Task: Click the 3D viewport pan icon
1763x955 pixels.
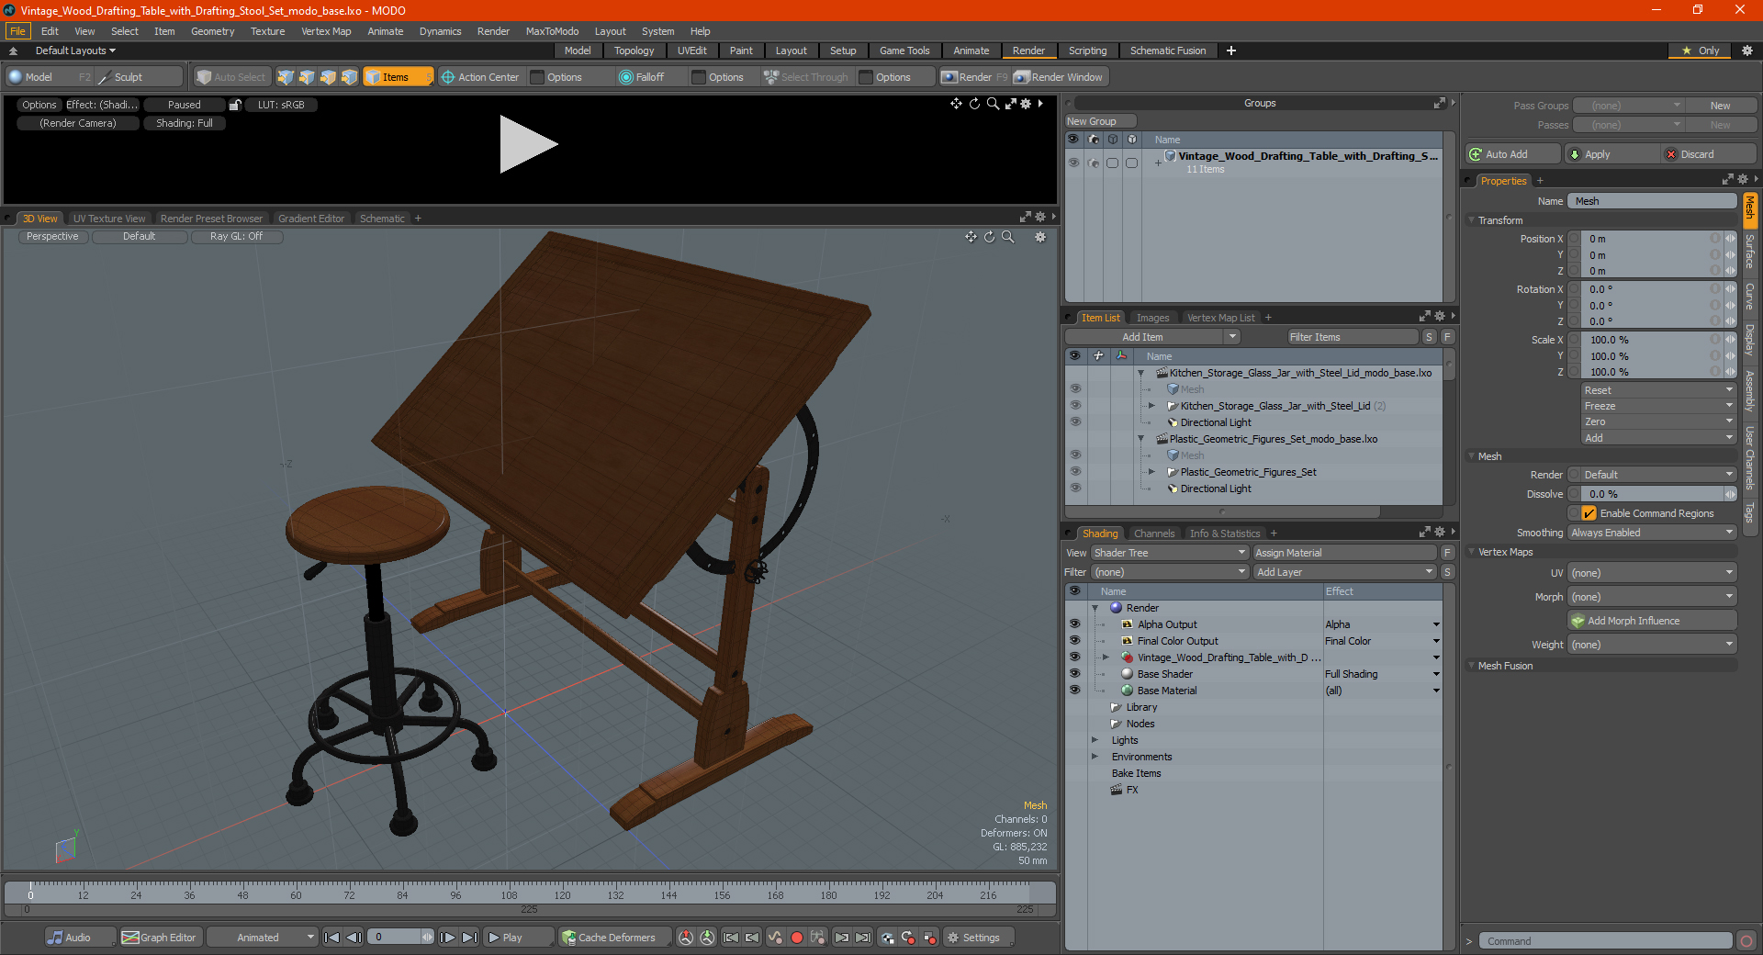Action: pyautogui.click(x=971, y=237)
